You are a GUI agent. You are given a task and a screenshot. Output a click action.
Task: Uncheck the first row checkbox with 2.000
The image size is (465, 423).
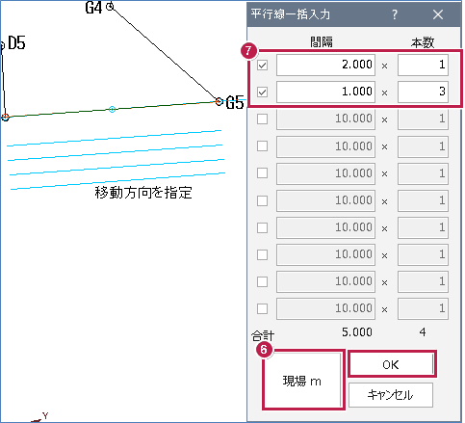coord(262,66)
